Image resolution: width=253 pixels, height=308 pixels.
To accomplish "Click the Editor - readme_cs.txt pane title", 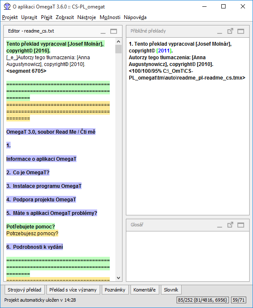I will pyautogui.click(x=31, y=31).
